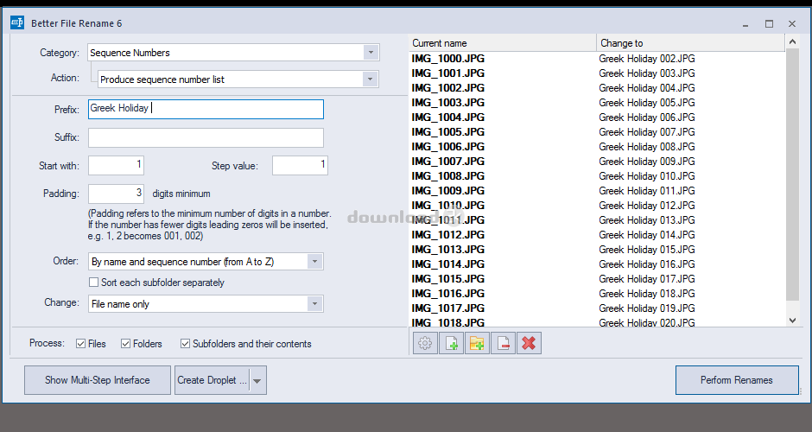Viewport: 812px width, 432px height.
Task: Click the Step value field
Action: (x=301, y=165)
